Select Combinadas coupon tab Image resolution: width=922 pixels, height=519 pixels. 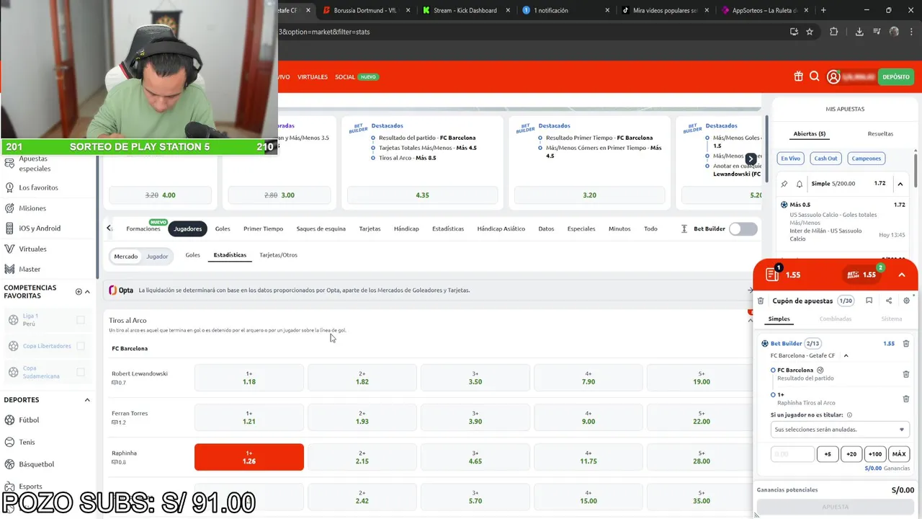(835, 319)
